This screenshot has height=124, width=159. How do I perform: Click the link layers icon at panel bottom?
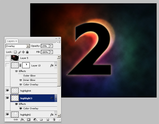coord(16,120)
